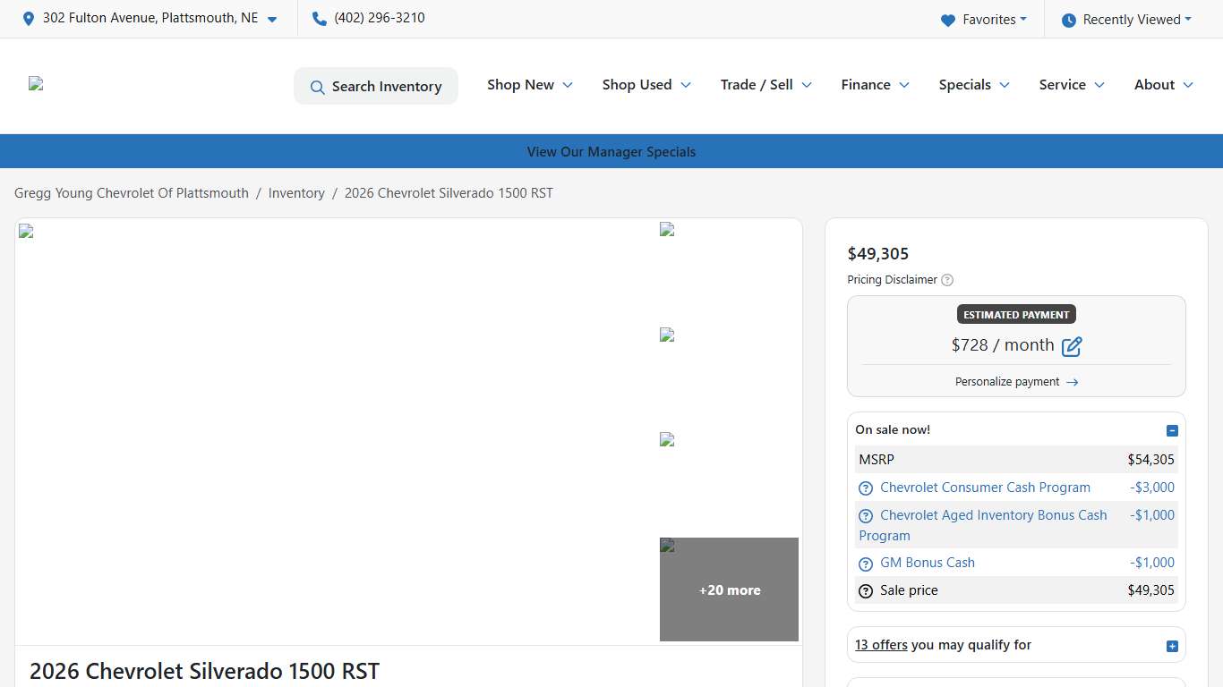The width and height of the screenshot is (1223, 687).
Task: Click the heart Favorites icon
Action: click(948, 20)
